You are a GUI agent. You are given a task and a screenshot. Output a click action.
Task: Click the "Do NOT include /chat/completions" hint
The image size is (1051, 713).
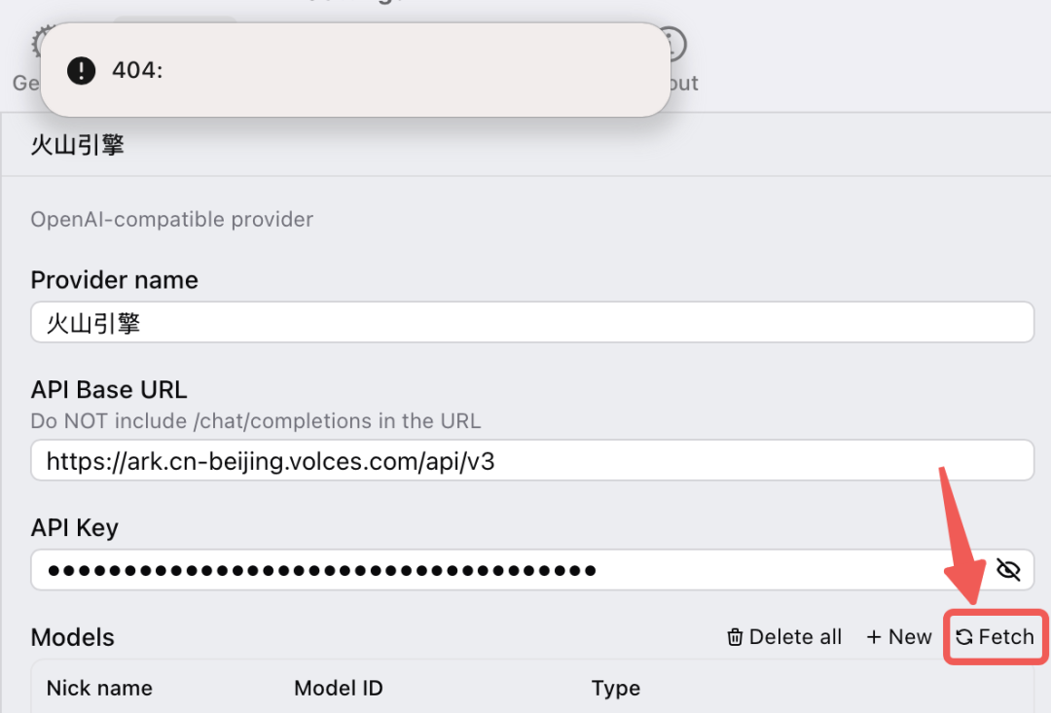pos(256,421)
